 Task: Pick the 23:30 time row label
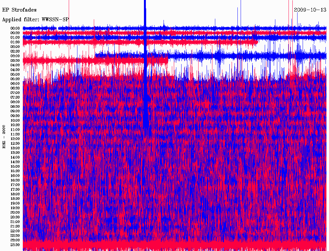click(15, 245)
